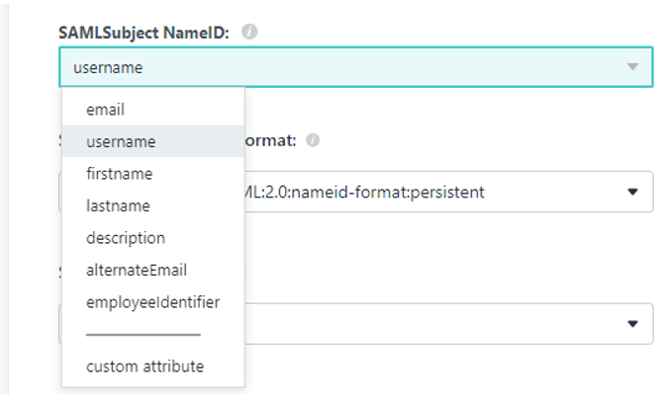This screenshot has height=405, width=669.
Task: Open the nameid-format:persistent dropdown
Action: pyautogui.click(x=449, y=192)
